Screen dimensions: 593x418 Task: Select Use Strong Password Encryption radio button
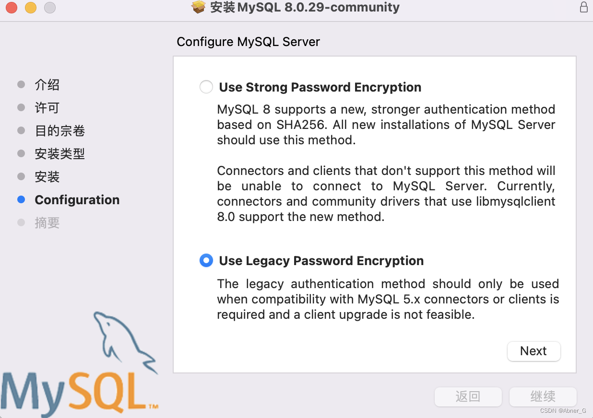pyautogui.click(x=206, y=87)
